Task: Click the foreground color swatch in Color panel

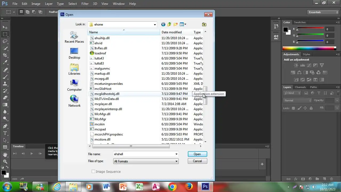Action: pos(286,30)
